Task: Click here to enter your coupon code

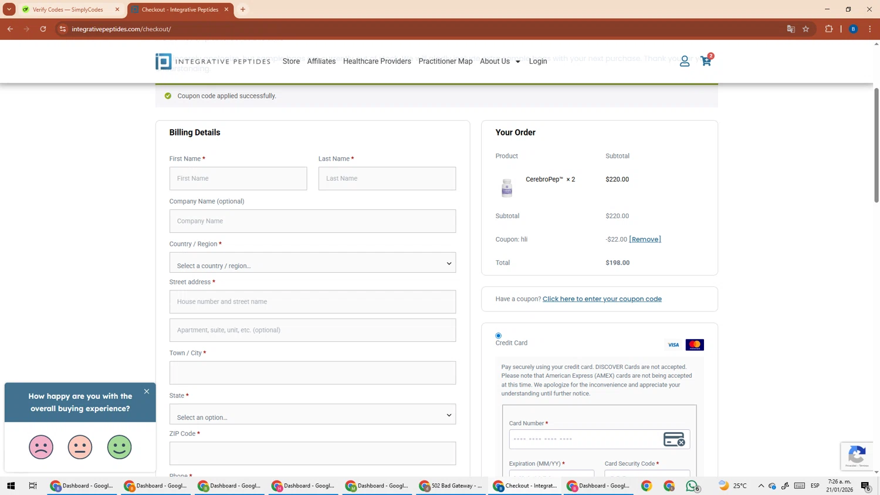Action: pyautogui.click(x=602, y=299)
